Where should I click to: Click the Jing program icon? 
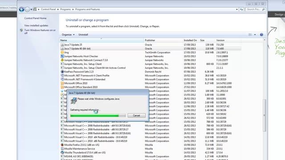62,52
